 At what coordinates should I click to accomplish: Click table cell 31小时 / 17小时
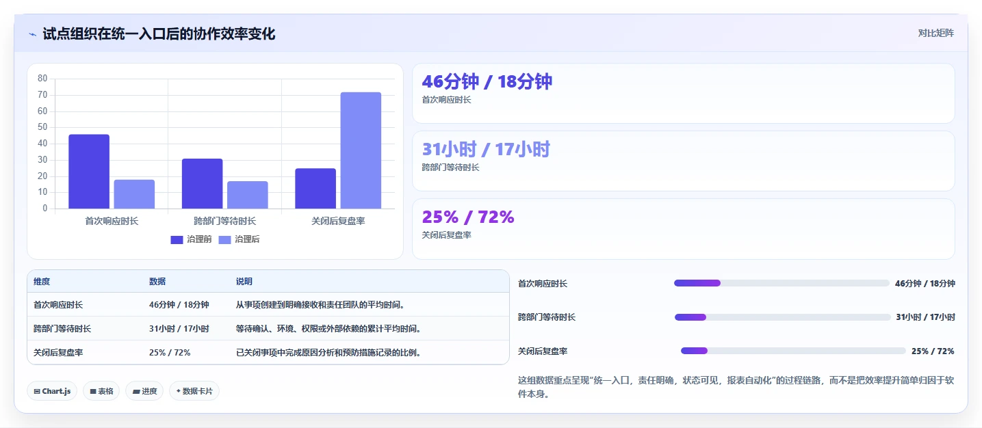tap(179, 329)
